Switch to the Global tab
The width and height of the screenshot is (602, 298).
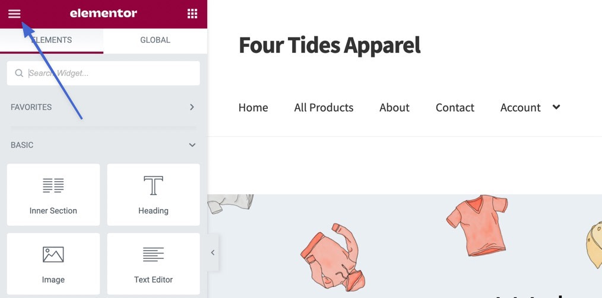155,40
